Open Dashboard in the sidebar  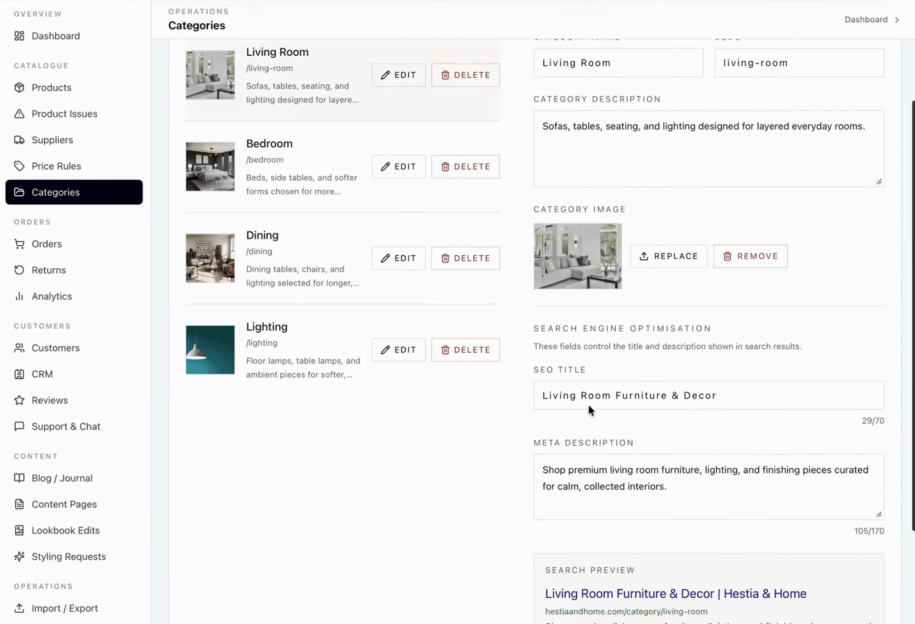click(74, 36)
